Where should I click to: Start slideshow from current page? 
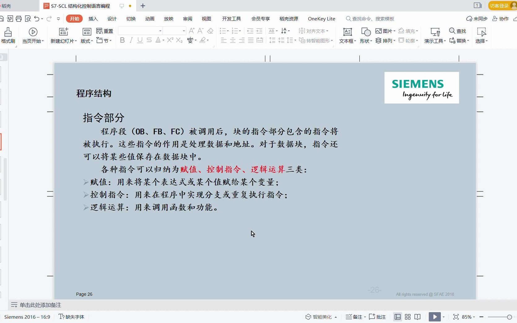pos(33,35)
